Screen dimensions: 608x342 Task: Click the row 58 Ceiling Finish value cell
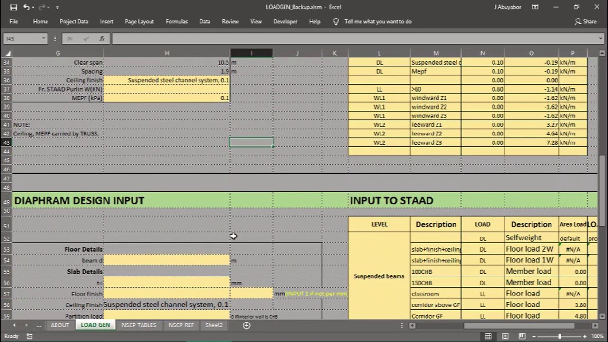167,305
